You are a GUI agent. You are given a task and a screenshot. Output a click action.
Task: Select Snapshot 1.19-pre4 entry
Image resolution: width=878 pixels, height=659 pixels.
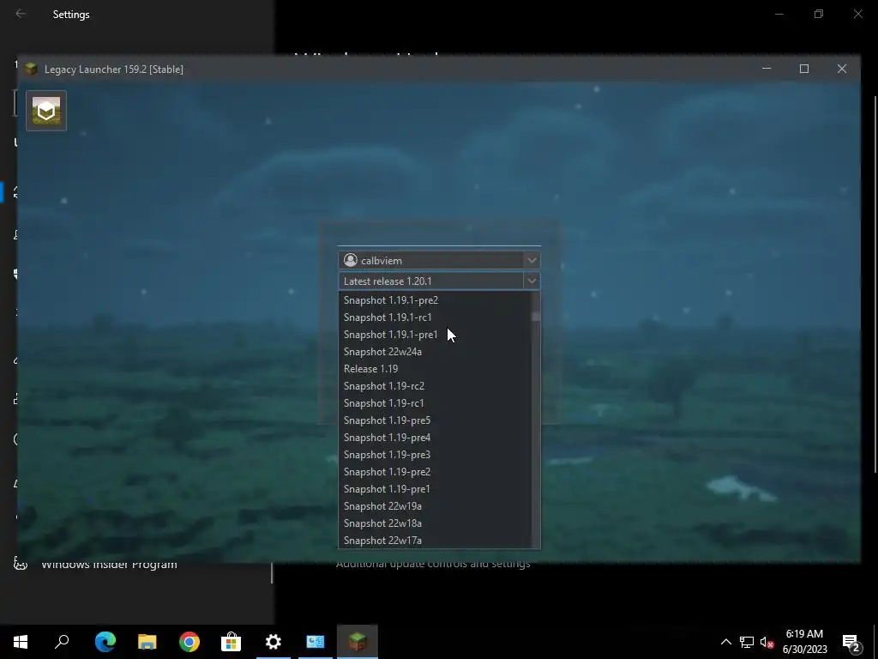(435, 438)
